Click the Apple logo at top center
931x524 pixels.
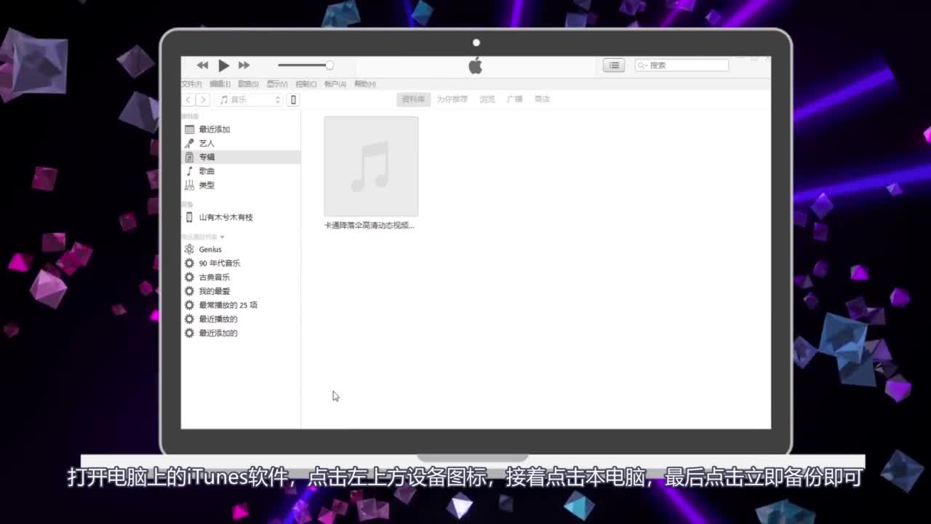click(476, 65)
